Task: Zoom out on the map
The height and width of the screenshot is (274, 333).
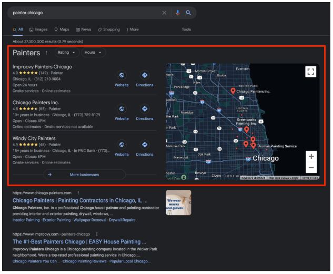Action: (x=311, y=168)
